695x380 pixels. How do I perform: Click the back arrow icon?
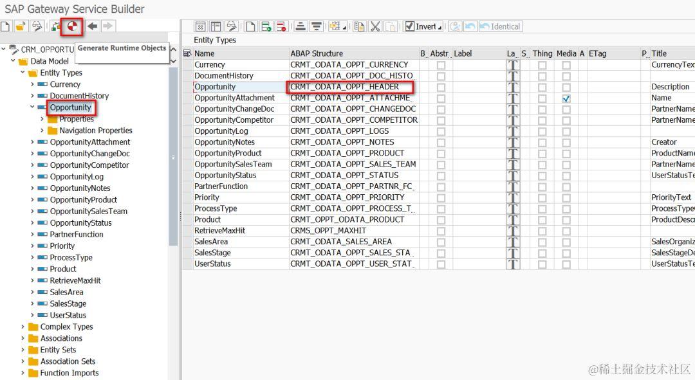pos(92,26)
